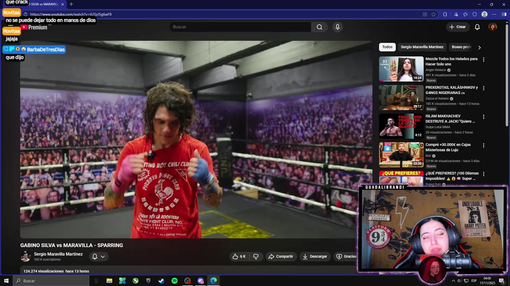
Task: Open Compré +30.000€ en Cajas thumbnail
Action: coord(401,155)
